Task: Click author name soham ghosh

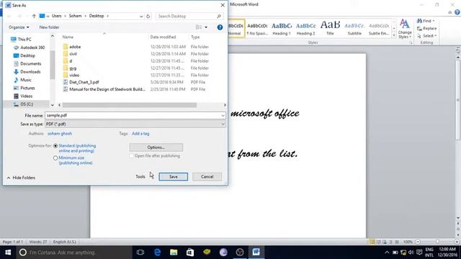Action: coord(60,134)
